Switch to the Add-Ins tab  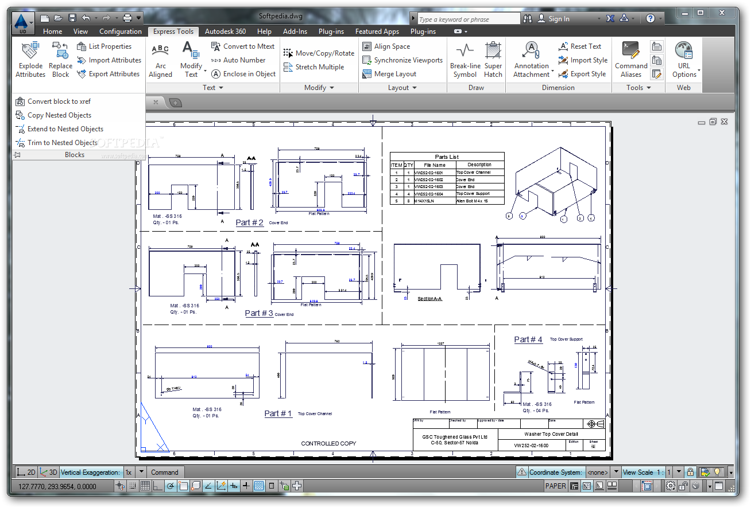(295, 32)
